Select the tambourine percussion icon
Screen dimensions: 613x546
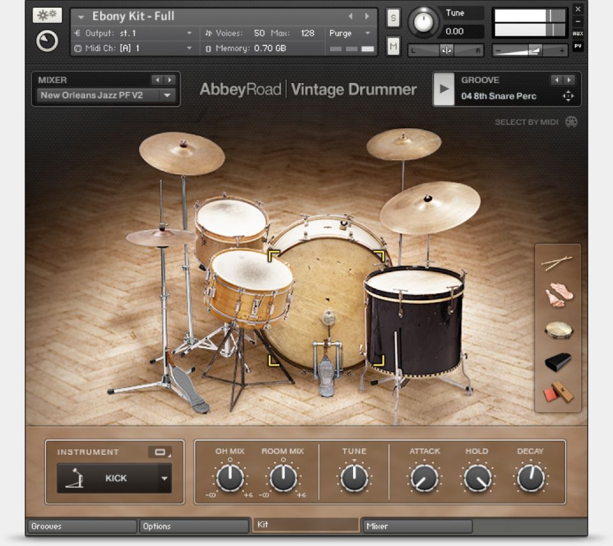(558, 330)
